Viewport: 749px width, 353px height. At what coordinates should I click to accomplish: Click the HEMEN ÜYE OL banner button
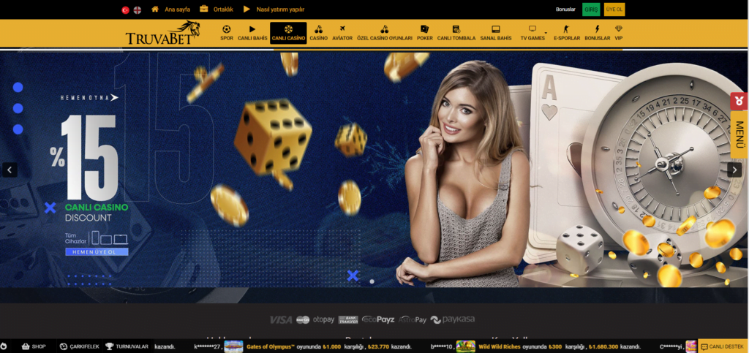[97, 252]
